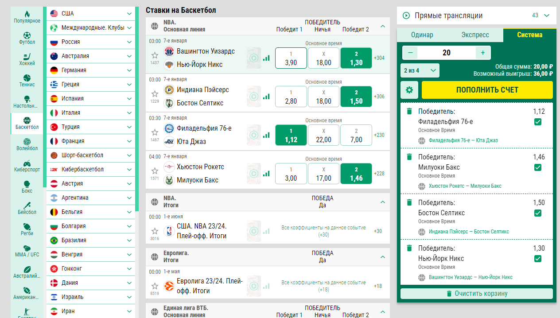Open statistics bars for Вашингтон Уизардс match
Screen dimensions: 560x318
point(266,58)
